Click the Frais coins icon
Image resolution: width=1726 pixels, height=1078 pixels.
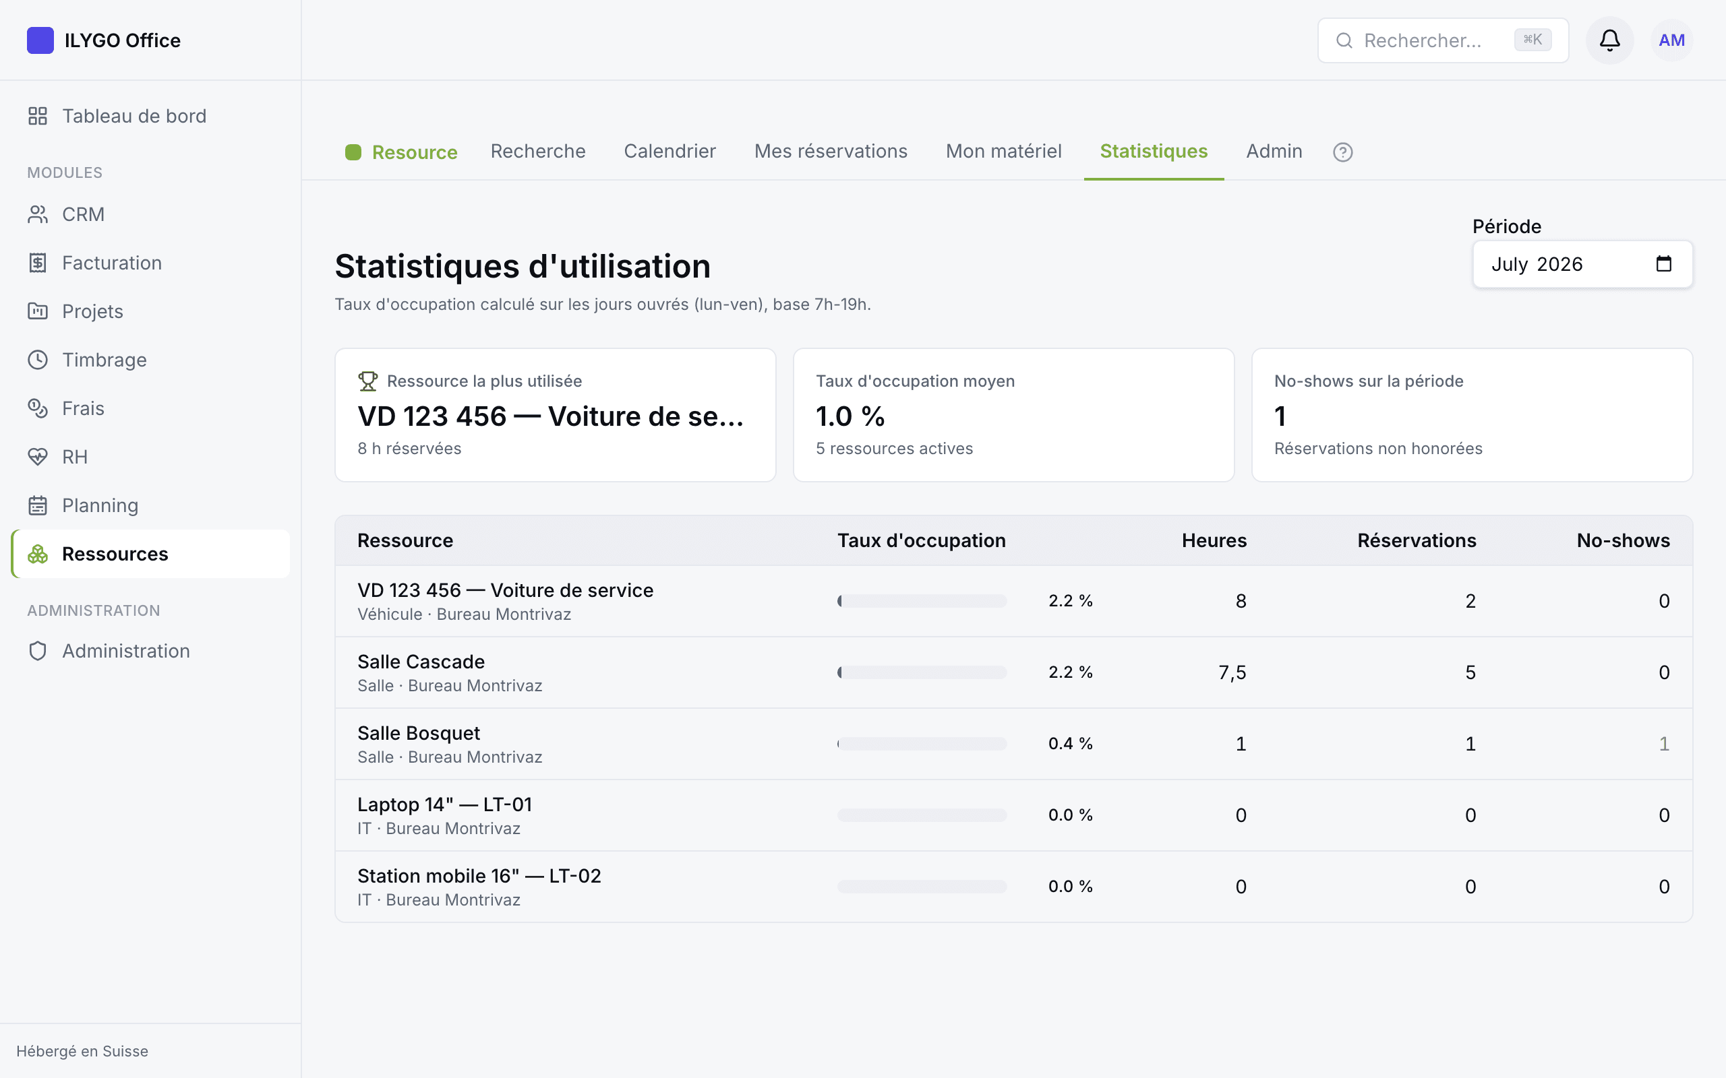[38, 408]
